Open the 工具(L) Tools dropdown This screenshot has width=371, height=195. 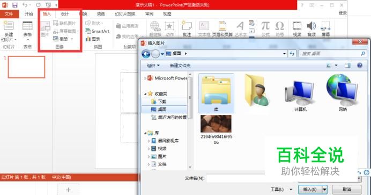click(x=281, y=189)
